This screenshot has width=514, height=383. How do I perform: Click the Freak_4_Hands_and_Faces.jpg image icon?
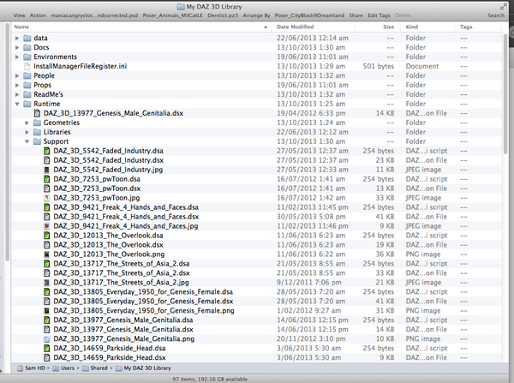click(x=47, y=226)
